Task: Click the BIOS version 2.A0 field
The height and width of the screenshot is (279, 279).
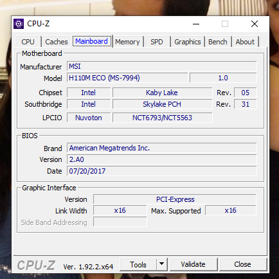Action: pyautogui.click(x=162, y=159)
